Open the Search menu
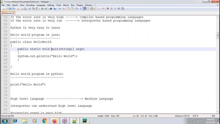The image size is (220, 124). [x=15, y=5]
